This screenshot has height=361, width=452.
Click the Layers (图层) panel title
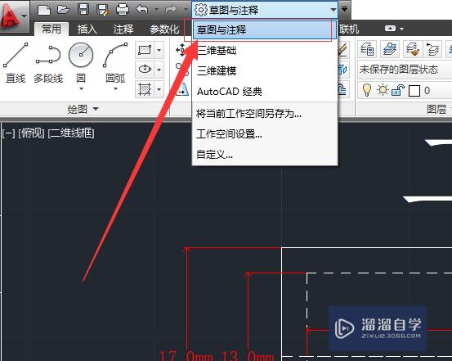click(436, 109)
